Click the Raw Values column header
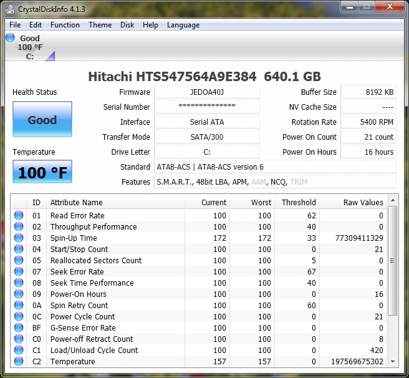 (x=353, y=202)
